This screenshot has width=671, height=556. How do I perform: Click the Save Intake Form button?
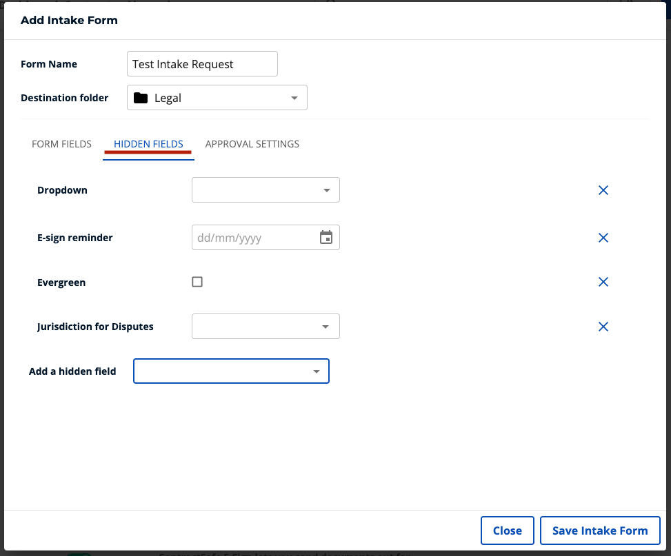(x=600, y=531)
